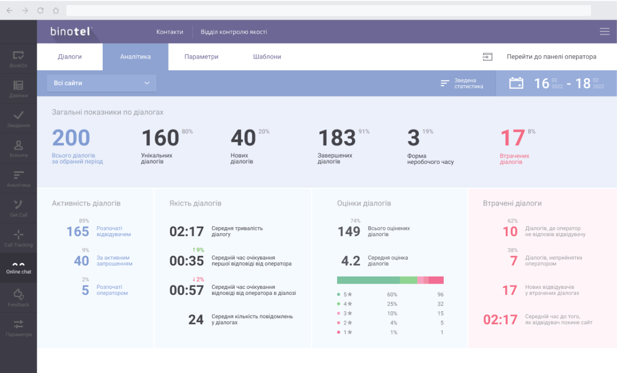617x373 pixels.
Task: Open the Call Tracking sidebar icon
Action: tap(18, 235)
